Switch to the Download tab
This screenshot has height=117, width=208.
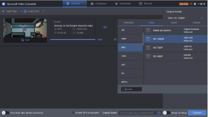click(123, 3)
